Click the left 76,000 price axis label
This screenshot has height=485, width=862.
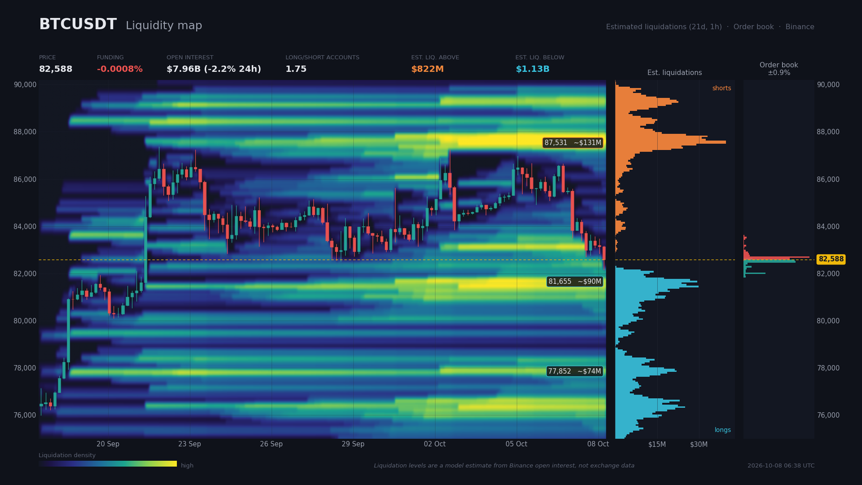pos(25,415)
